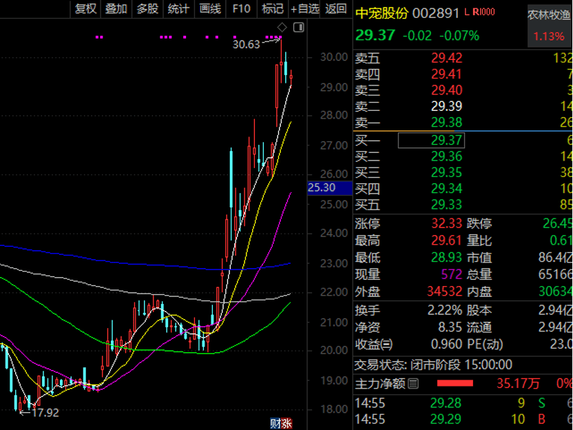Open the 叠加 overlay option

coord(116,9)
